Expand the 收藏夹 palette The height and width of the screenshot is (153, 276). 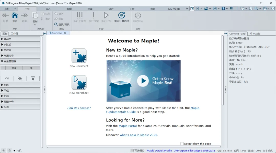pos(20,39)
